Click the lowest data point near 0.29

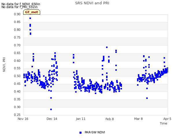tap(51, 109)
